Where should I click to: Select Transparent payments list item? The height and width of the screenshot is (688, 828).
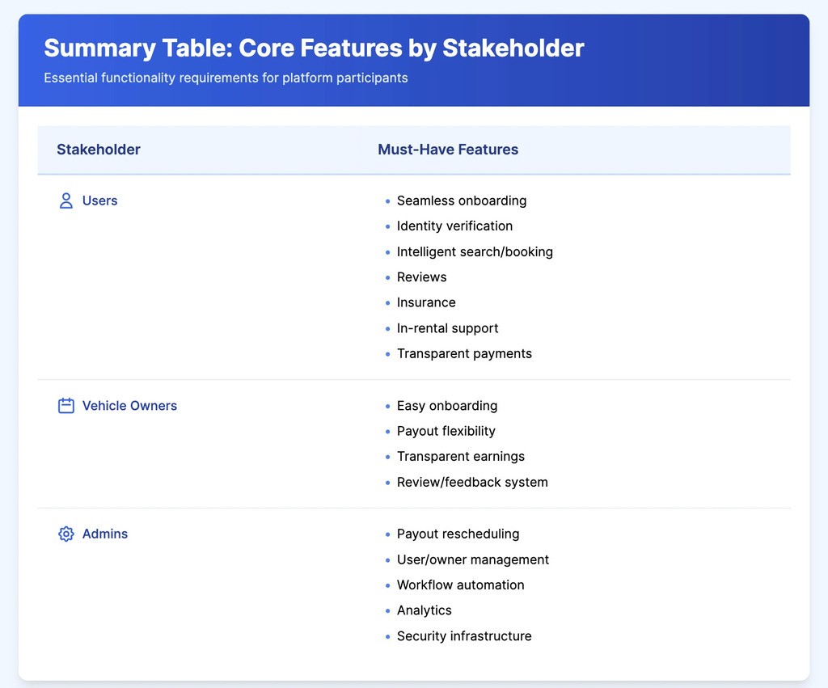tap(464, 353)
